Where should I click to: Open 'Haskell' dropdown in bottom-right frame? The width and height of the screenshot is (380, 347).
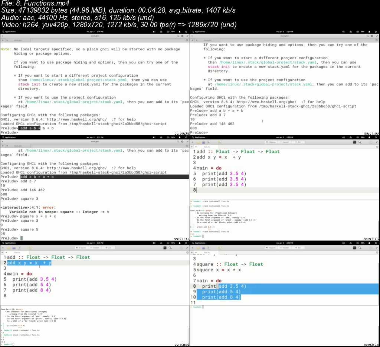284,248
